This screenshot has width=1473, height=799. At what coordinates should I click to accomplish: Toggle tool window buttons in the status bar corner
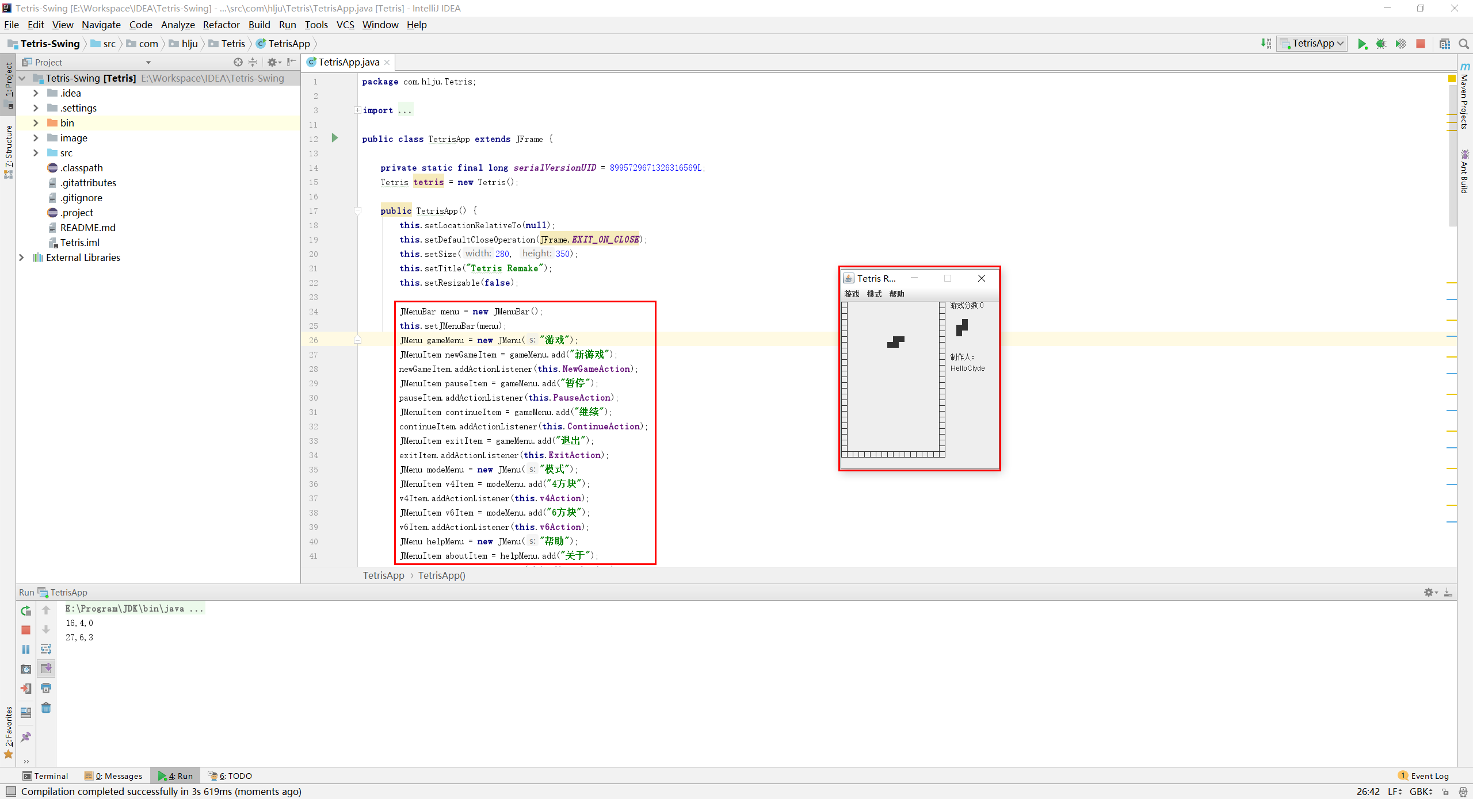tap(10, 792)
